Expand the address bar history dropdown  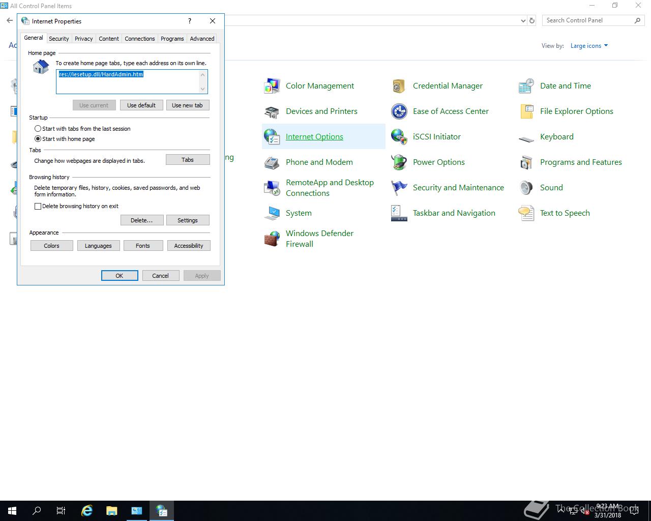point(523,21)
